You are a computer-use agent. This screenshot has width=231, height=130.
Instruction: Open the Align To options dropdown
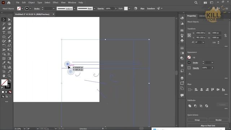point(190,90)
